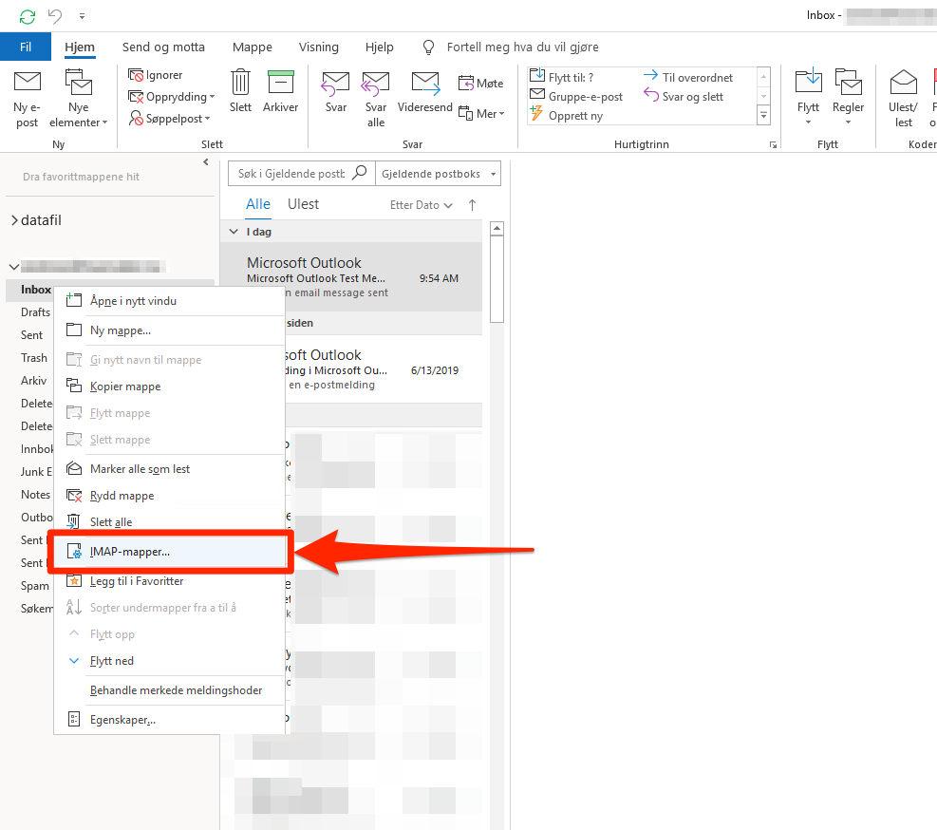Open the Regler rules dropdown button

(848, 98)
